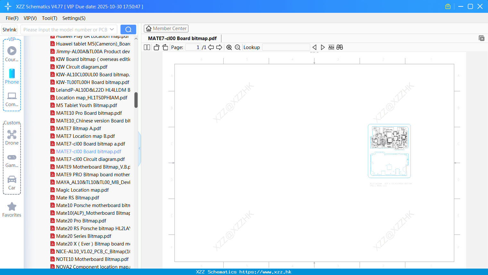Screen dimensions: 488x275
Task: Open the Computer category
Action: [x=12, y=99]
